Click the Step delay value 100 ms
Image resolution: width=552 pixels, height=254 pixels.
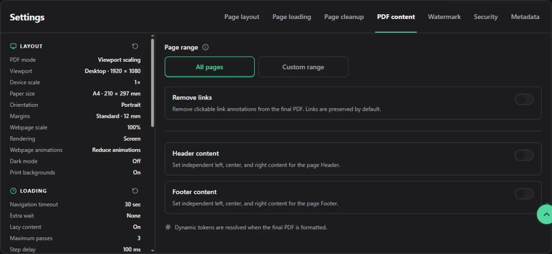[x=132, y=249]
